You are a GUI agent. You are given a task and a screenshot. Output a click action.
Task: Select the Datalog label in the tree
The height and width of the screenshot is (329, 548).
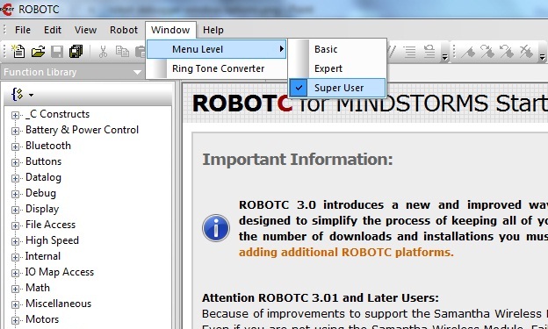click(x=43, y=177)
